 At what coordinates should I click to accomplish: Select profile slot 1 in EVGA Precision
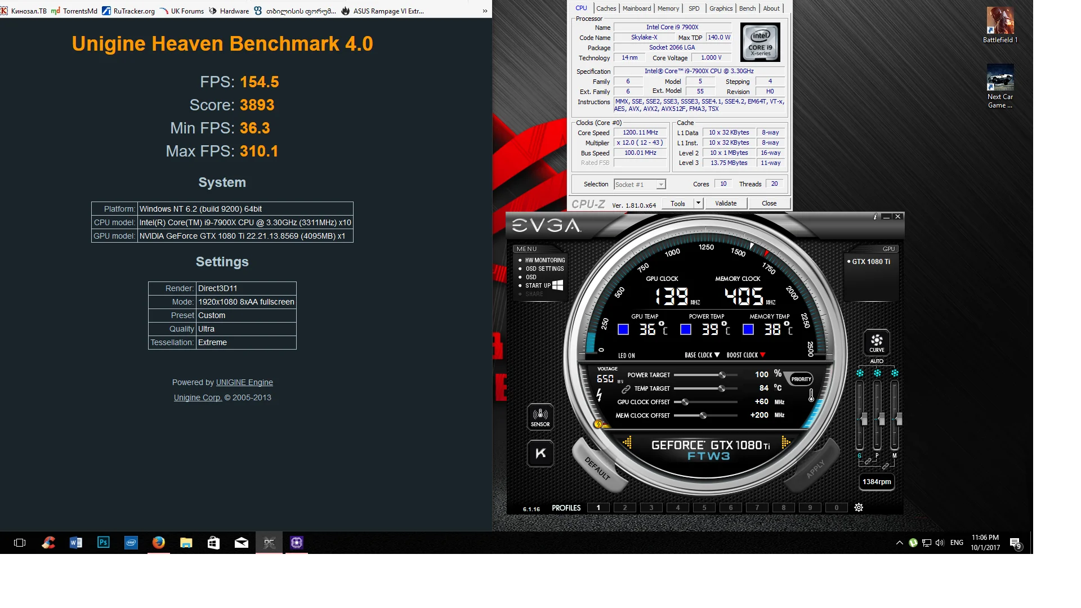598,508
